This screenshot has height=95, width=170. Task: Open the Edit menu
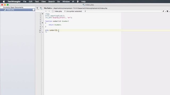tap(31, 2)
